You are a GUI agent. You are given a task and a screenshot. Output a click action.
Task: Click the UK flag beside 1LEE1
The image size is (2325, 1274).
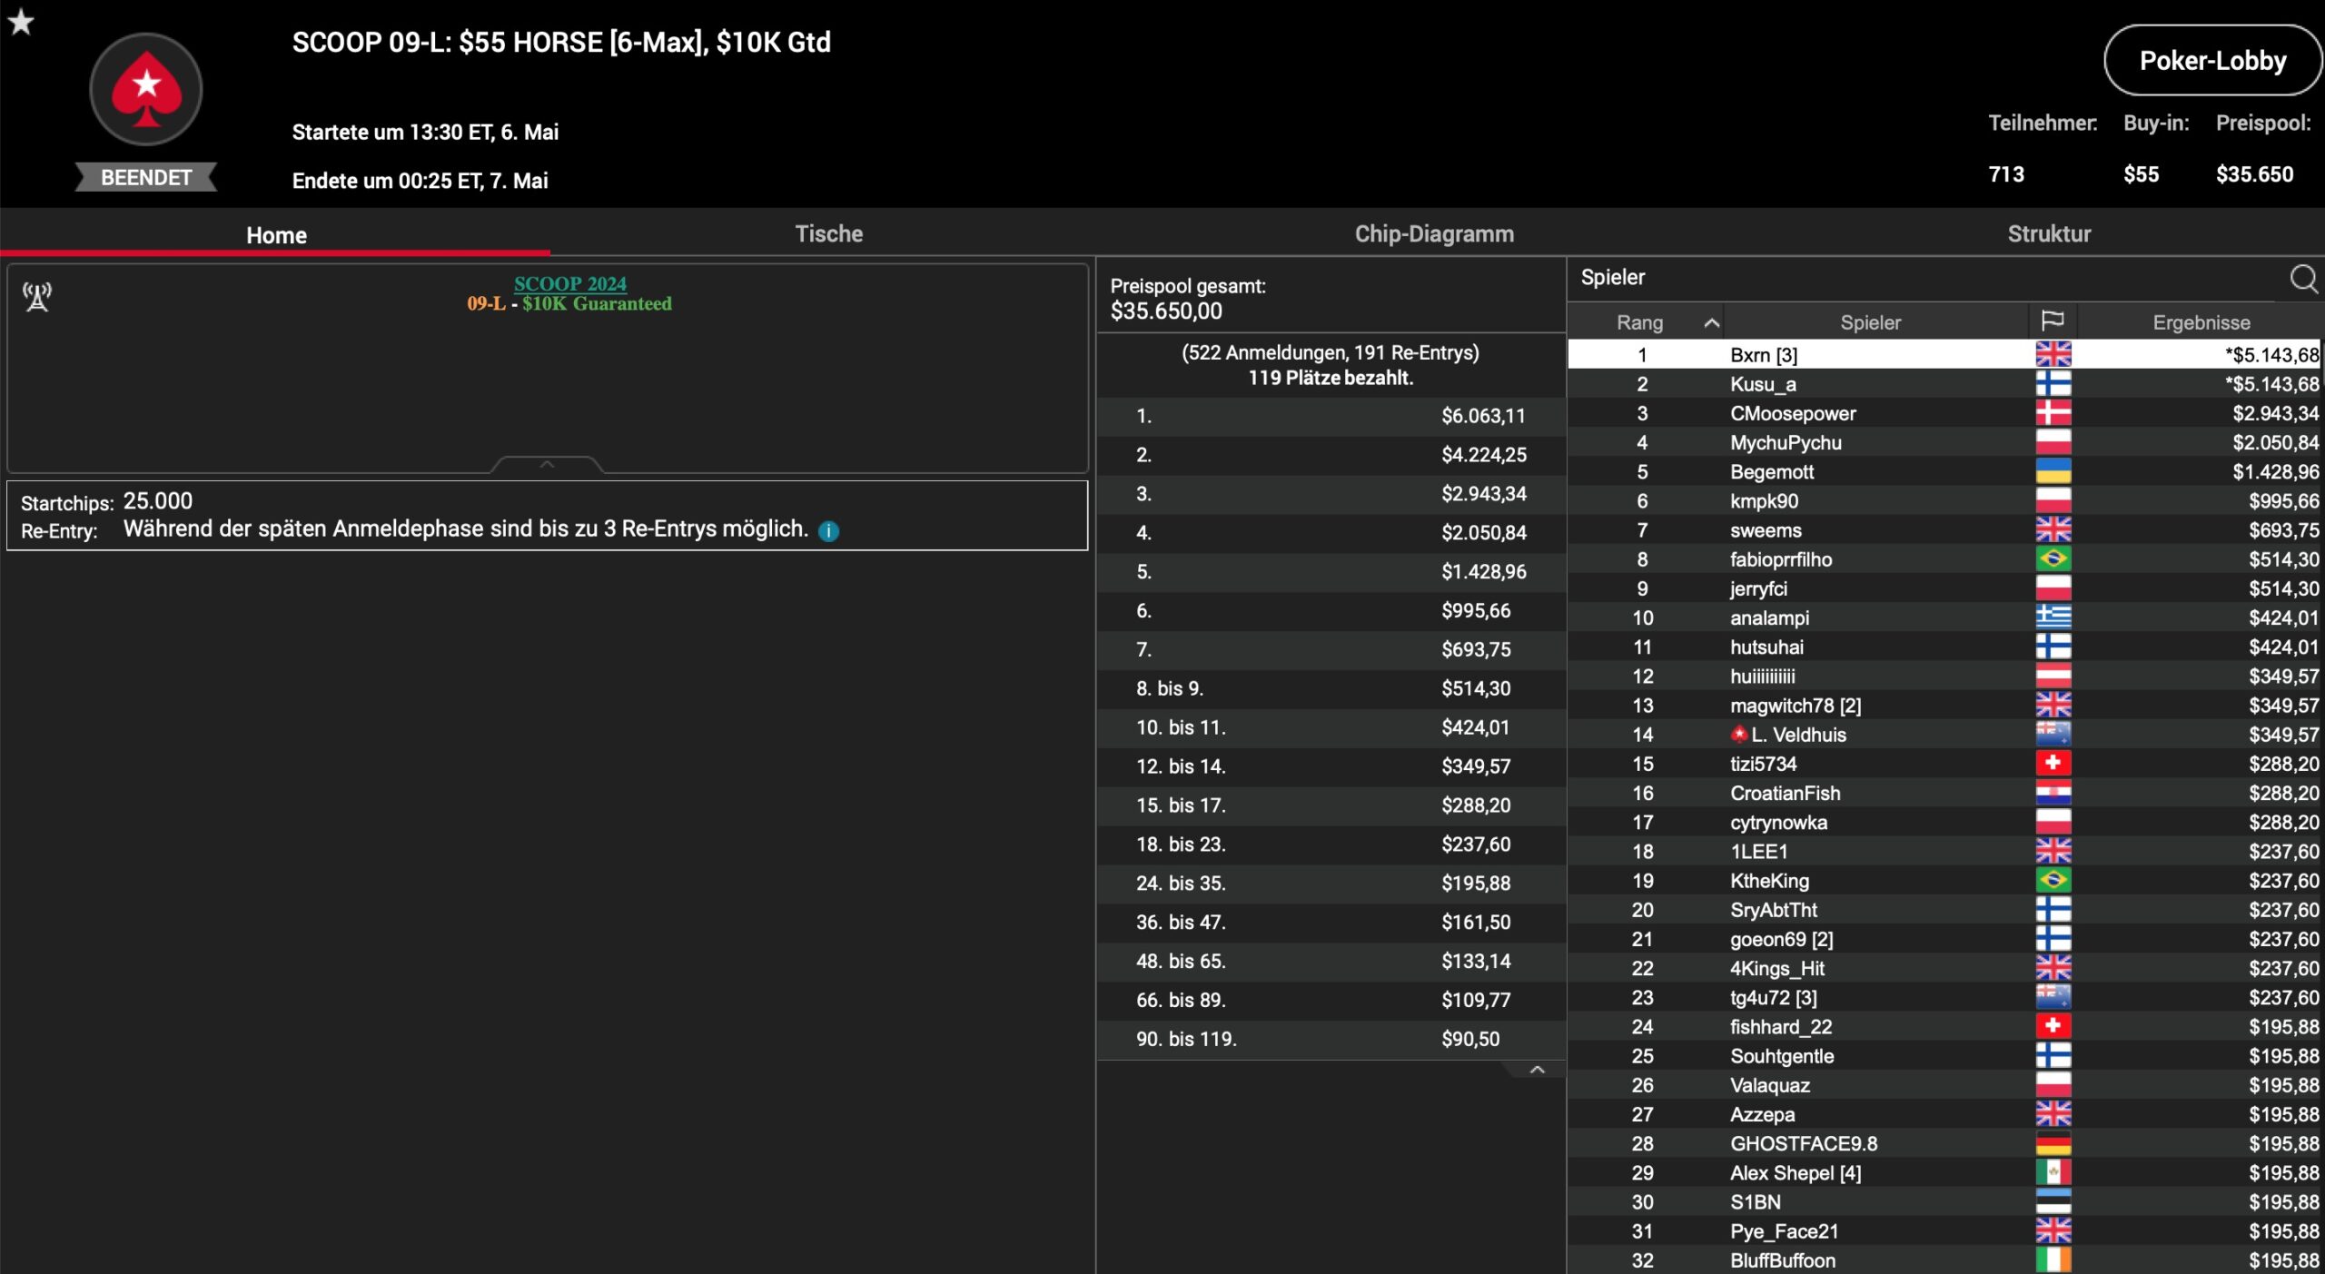pyautogui.click(x=2053, y=851)
